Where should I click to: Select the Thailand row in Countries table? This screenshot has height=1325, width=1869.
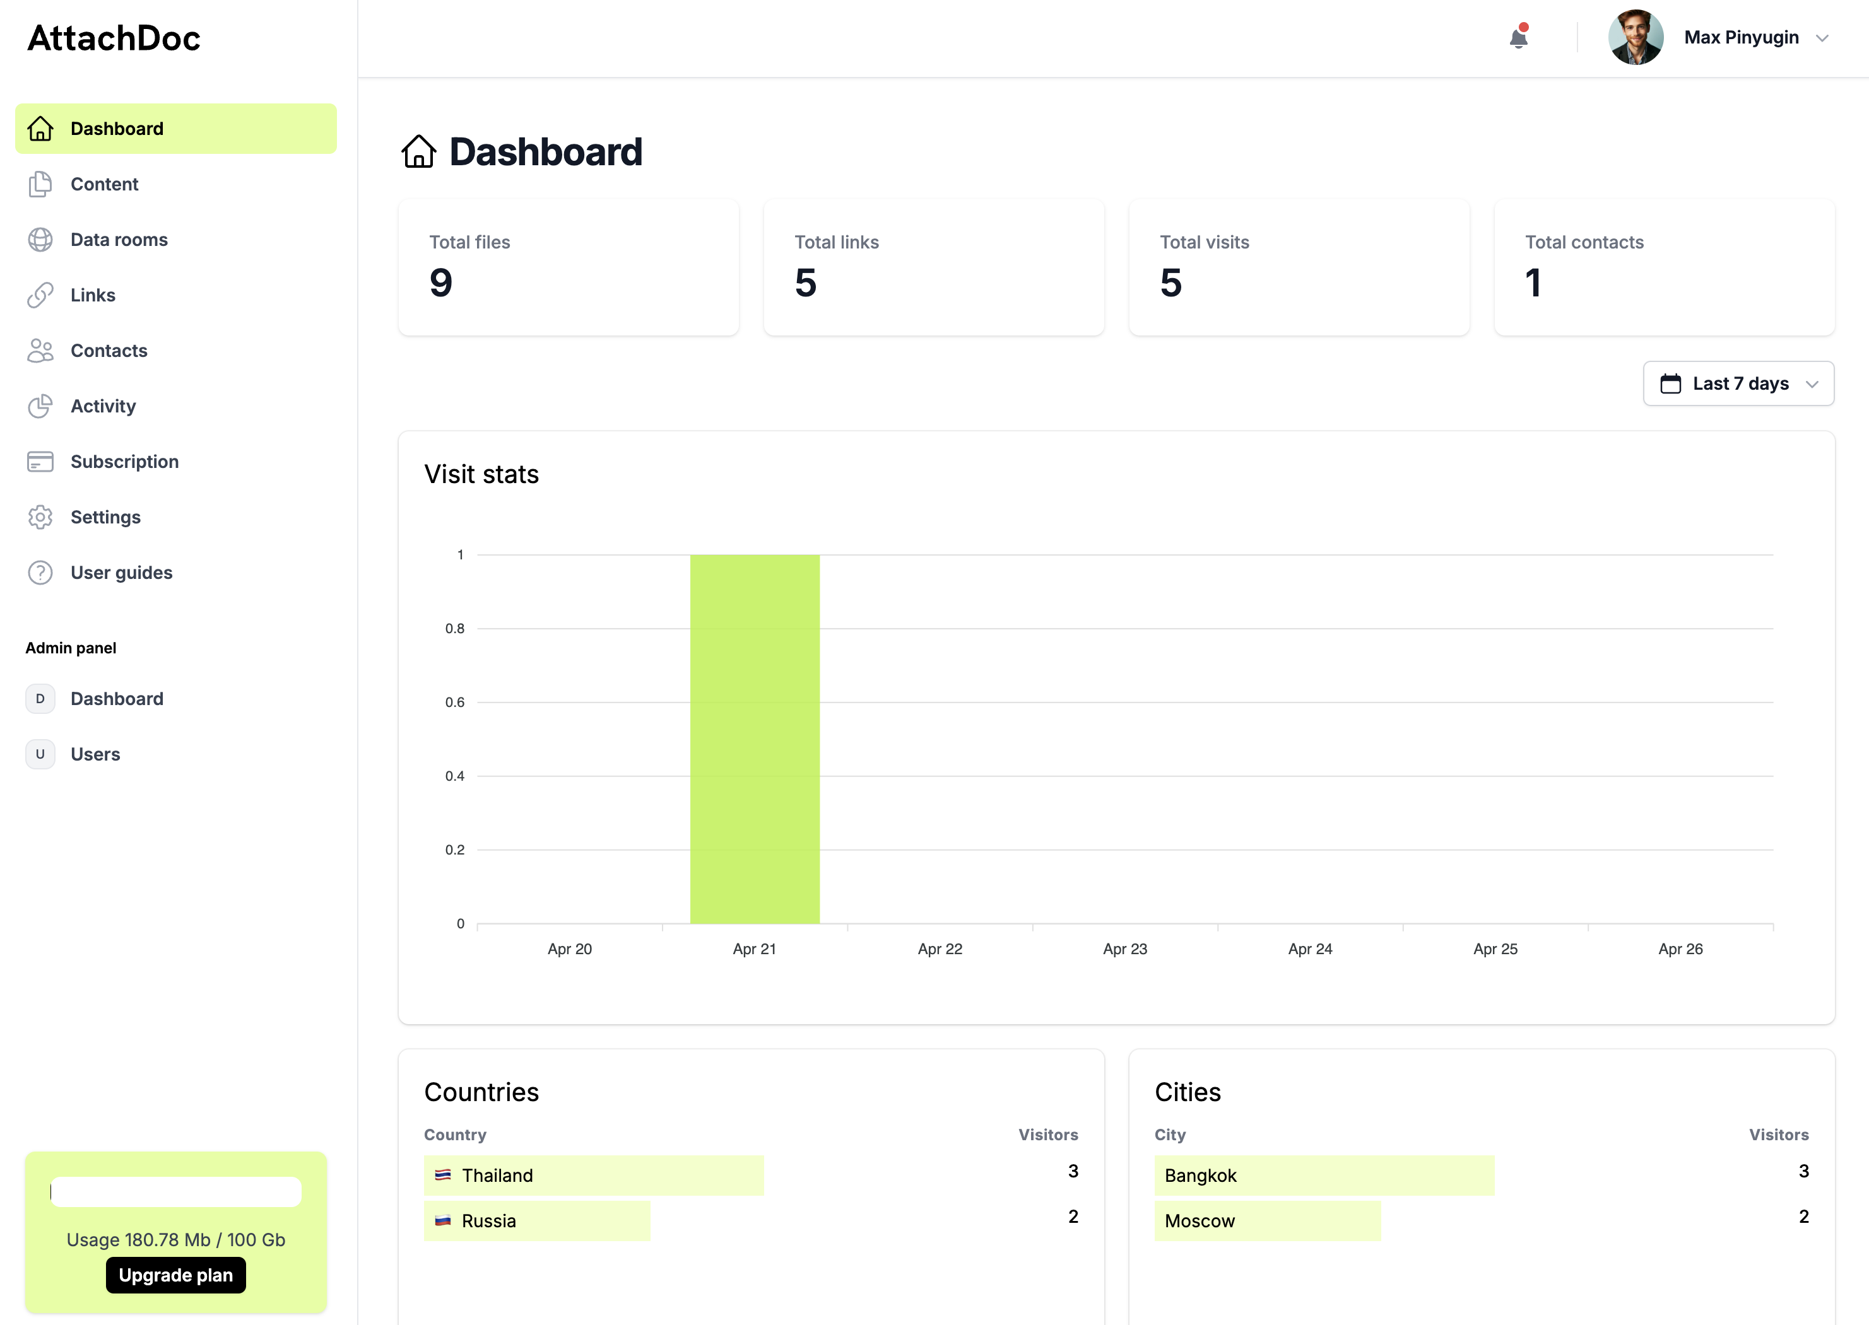click(x=593, y=1175)
